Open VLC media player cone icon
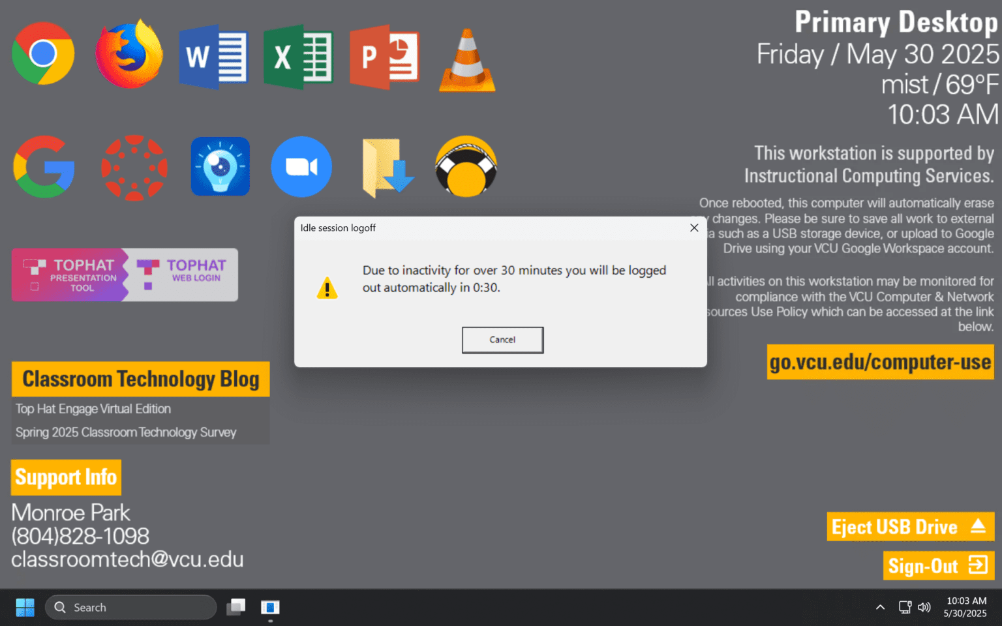1002x626 pixels. [467, 61]
